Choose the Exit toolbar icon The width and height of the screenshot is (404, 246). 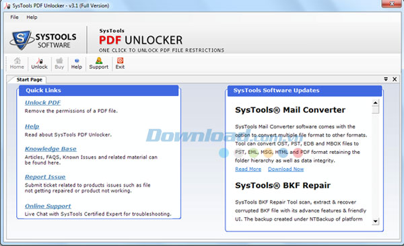(x=120, y=63)
